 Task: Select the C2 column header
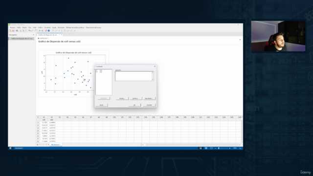click(52, 117)
